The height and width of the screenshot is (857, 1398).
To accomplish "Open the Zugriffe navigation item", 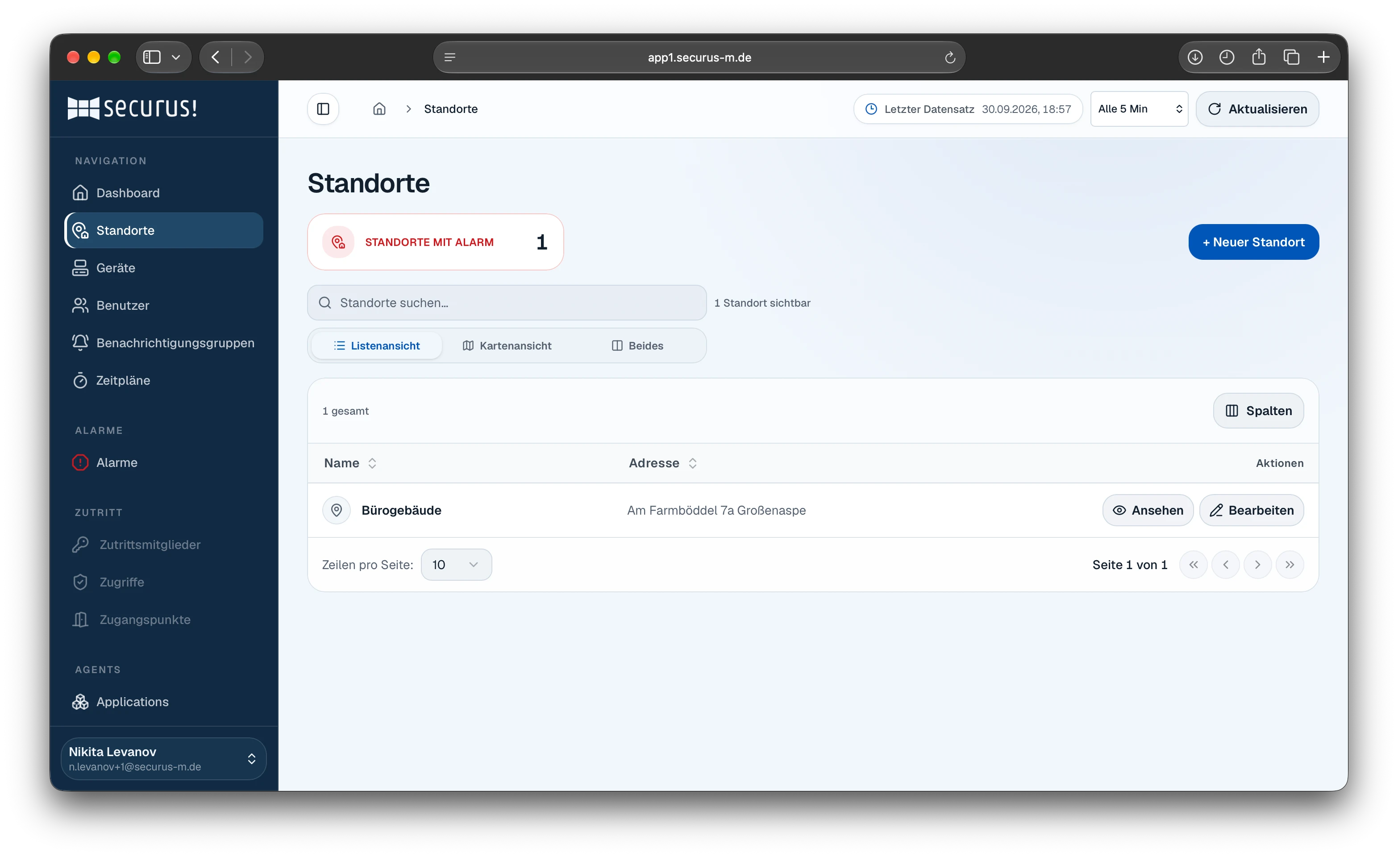I will tap(163, 582).
